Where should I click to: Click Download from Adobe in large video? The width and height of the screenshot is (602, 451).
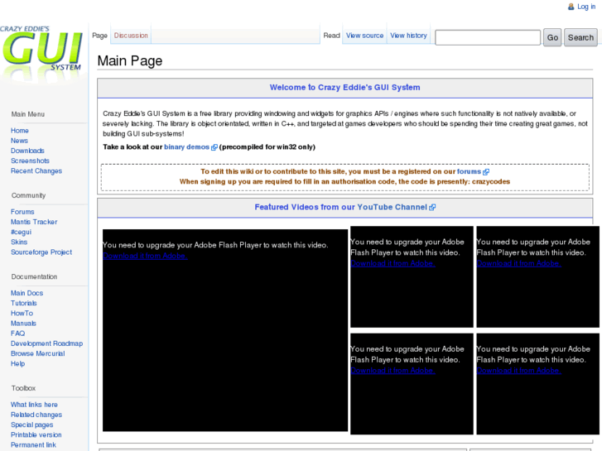pos(145,256)
